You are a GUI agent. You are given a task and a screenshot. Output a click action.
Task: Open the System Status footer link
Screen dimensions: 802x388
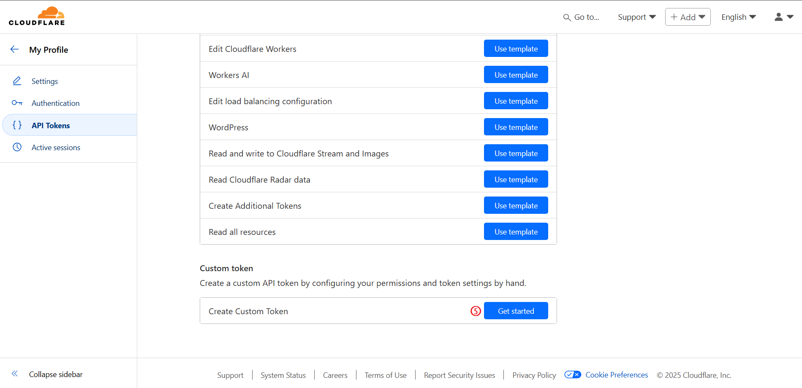point(283,375)
